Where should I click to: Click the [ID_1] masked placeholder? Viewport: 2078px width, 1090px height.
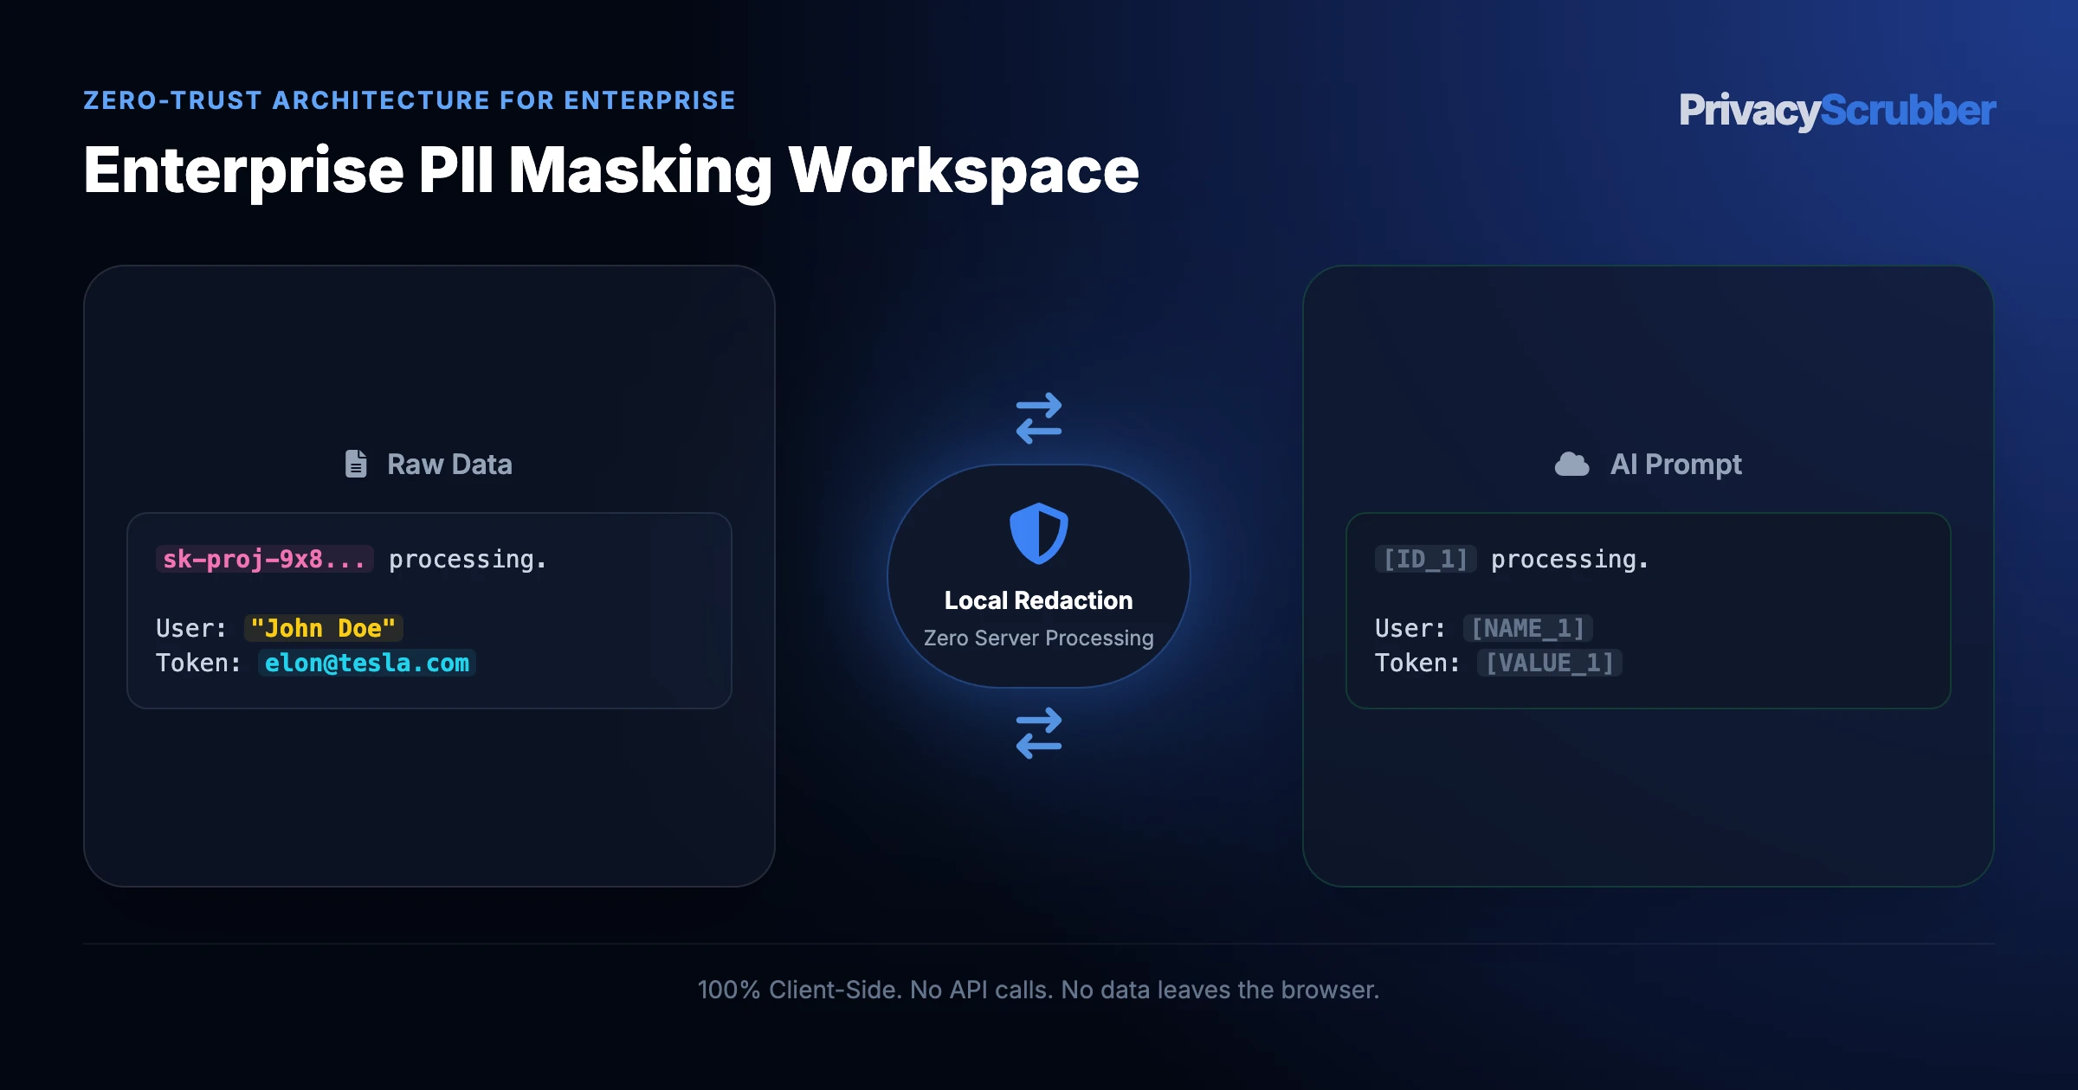pyautogui.click(x=1425, y=559)
